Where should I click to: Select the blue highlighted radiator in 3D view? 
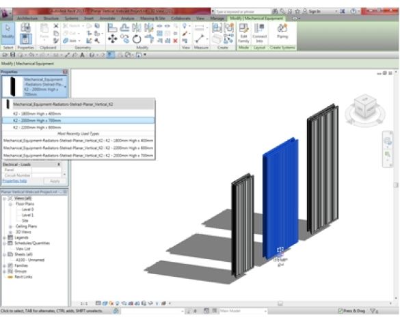click(280, 198)
